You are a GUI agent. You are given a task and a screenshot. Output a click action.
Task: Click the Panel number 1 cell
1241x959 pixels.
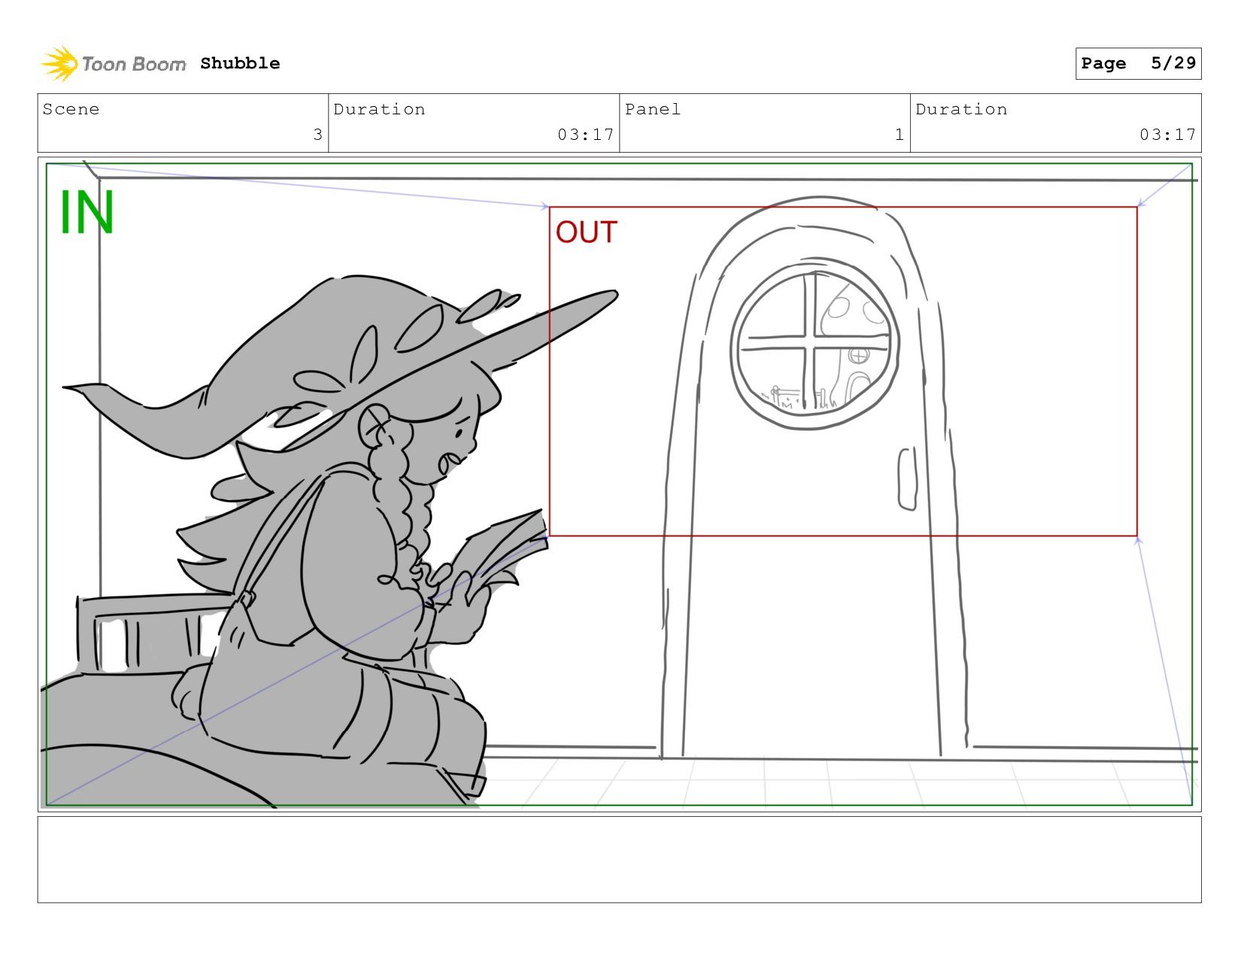coord(765,123)
